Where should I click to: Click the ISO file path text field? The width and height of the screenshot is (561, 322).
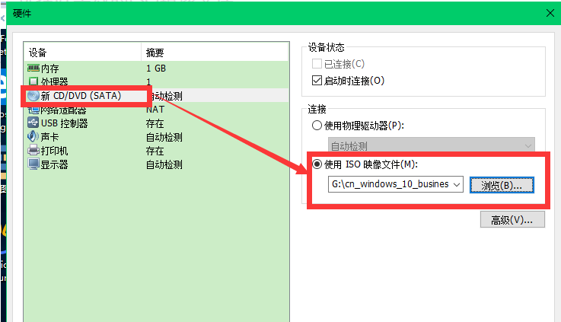[388, 184]
